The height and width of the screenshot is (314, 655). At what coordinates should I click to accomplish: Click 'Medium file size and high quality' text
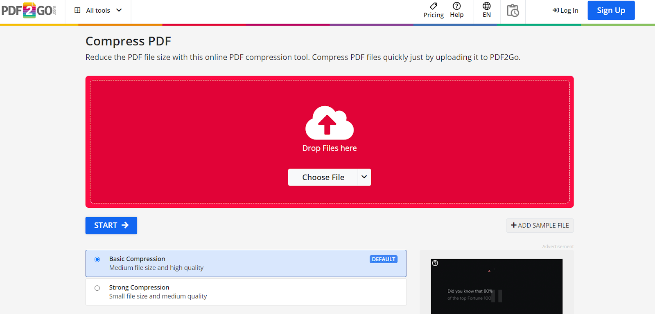click(156, 268)
